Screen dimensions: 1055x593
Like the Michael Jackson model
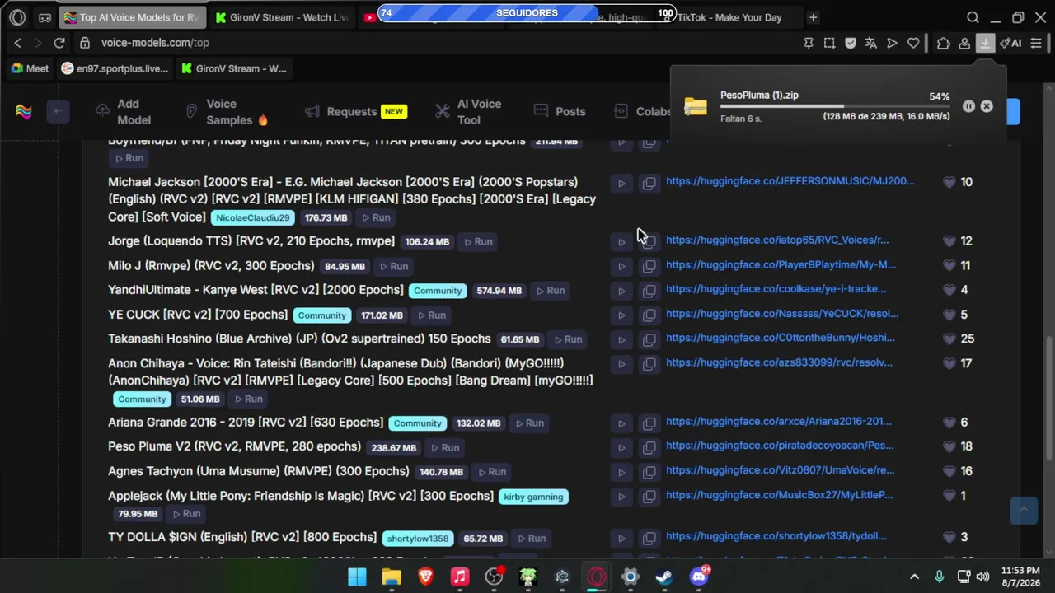pyautogui.click(x=949, y=182)
